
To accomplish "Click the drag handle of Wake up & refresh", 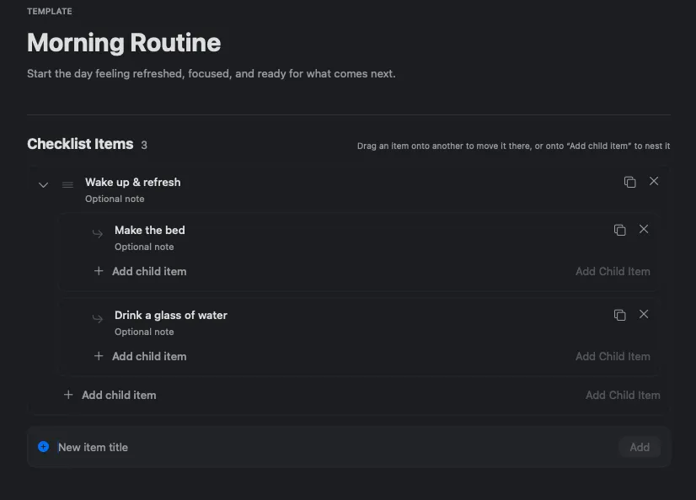I will coord(67,185).
